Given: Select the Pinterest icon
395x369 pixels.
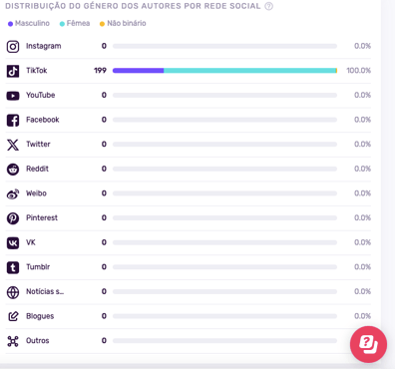Looking at the screenshot, I should [13, 218].
